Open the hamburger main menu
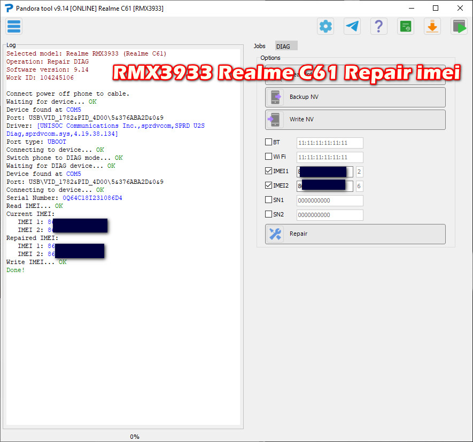 click(14, 26)
